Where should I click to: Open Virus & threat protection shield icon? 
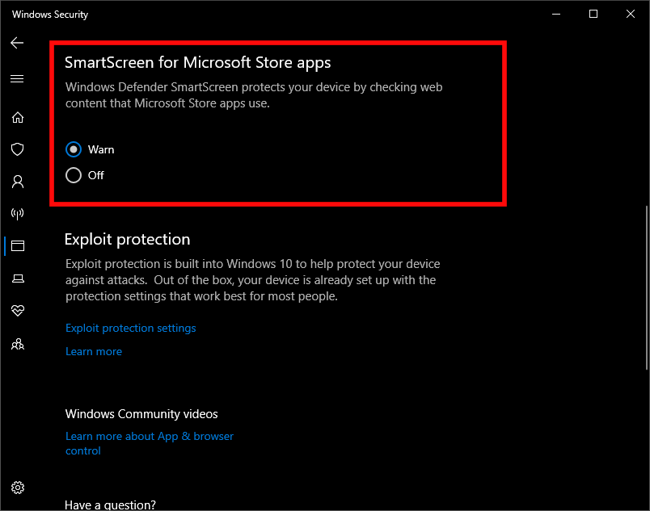pos(17,149)
